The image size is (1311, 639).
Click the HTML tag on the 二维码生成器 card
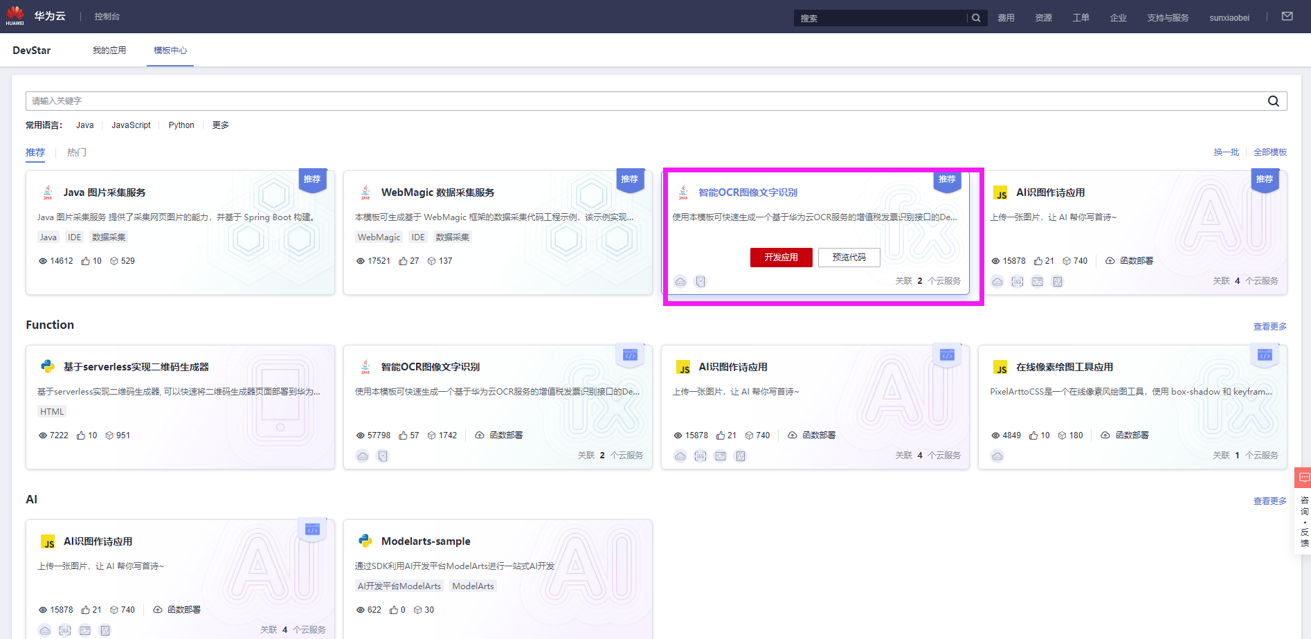click(52, 412)
